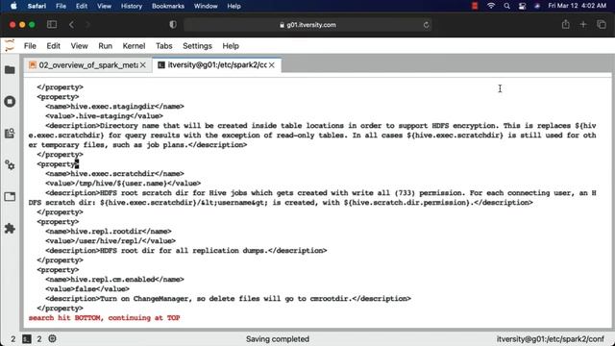Click the false value line
The image size is (615, 346).
(87, 289)
